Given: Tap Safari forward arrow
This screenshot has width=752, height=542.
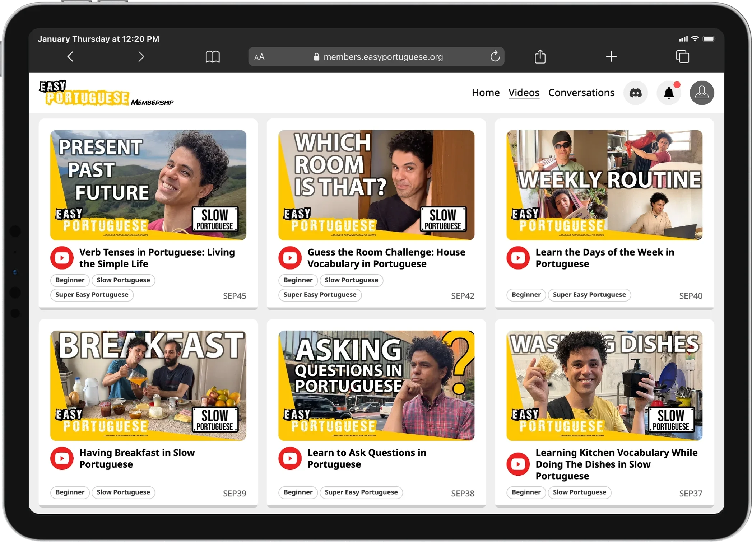Looking at the screenshot, I should click(141, 57).
